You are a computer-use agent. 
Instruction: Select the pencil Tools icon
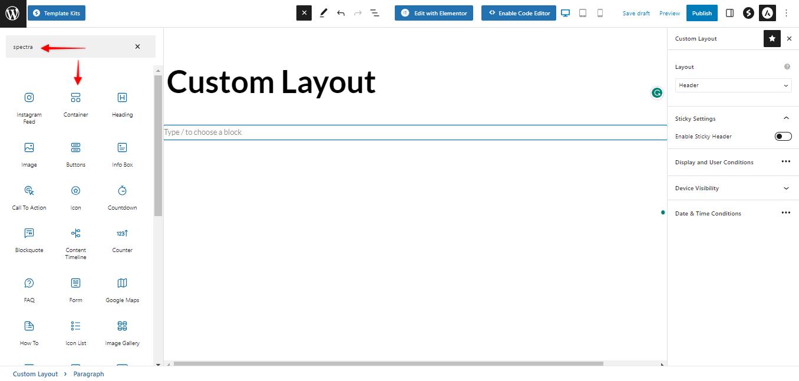pyautogui.click(x=323, y=13)
